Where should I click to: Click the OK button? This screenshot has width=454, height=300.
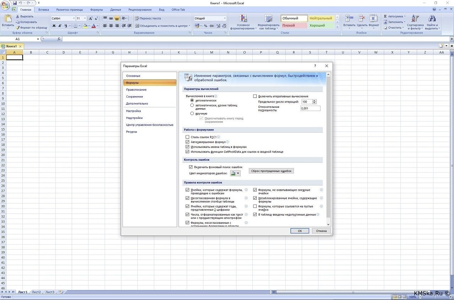tap(300, 231)
